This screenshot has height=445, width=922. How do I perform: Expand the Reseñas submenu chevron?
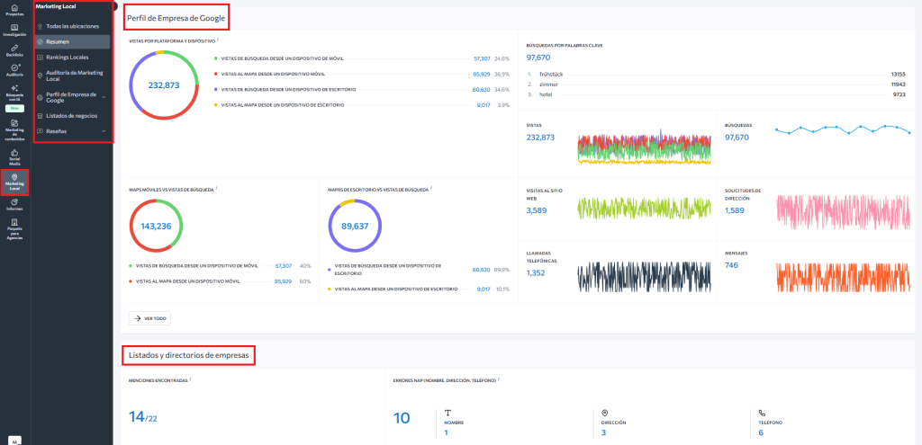tap(104, 131)
